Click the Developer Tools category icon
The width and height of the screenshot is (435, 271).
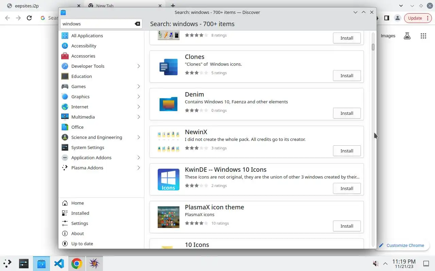pos(65,66)
